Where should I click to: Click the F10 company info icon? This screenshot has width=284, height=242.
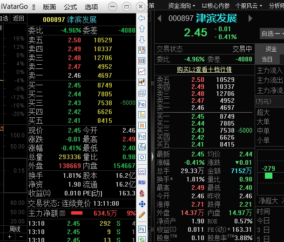coord(142,104)
